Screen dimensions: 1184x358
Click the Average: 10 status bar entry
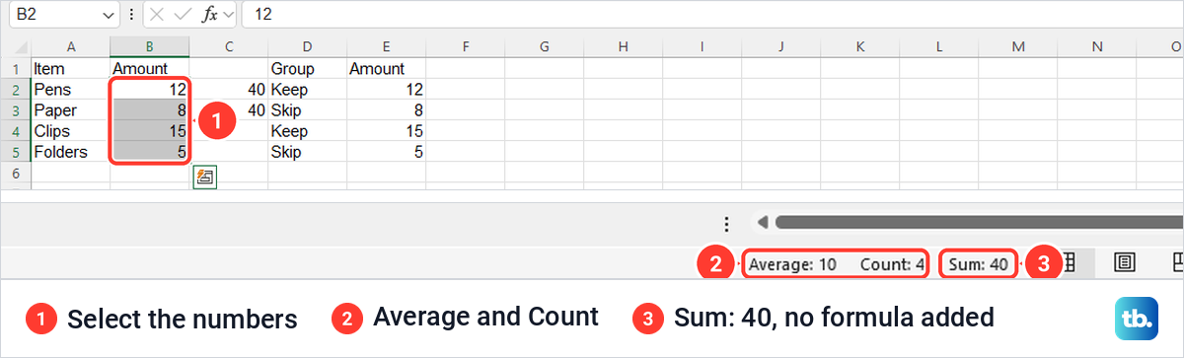(x=793, y=263)
